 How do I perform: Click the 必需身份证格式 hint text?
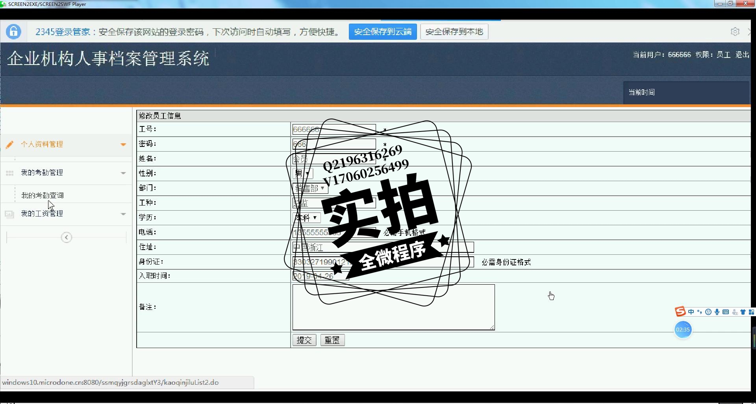(x=506, y=262)
